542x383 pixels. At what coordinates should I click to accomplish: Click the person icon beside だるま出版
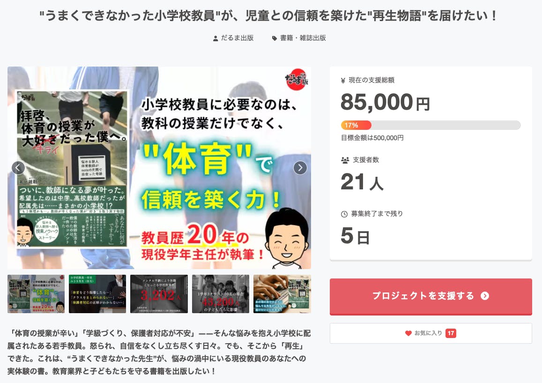tap(215, 38)
